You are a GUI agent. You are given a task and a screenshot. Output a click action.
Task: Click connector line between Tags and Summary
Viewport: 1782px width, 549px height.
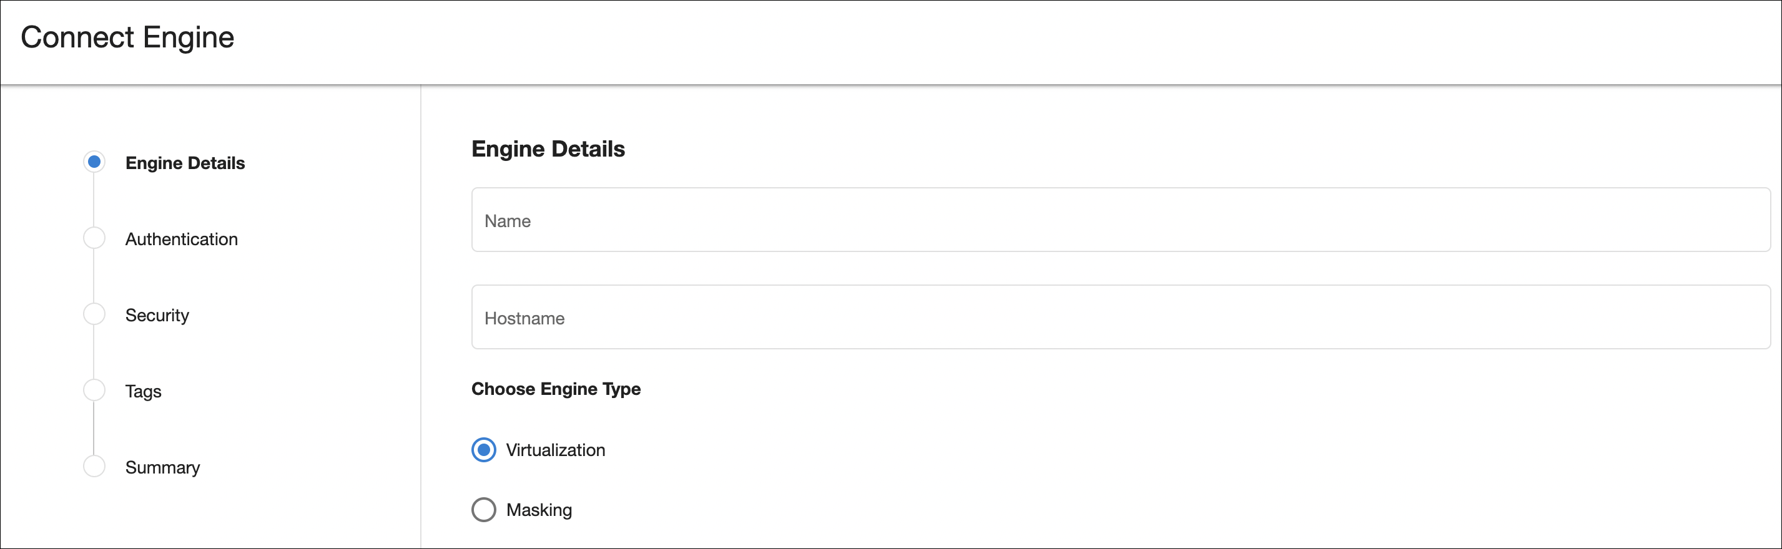[94, 428]
